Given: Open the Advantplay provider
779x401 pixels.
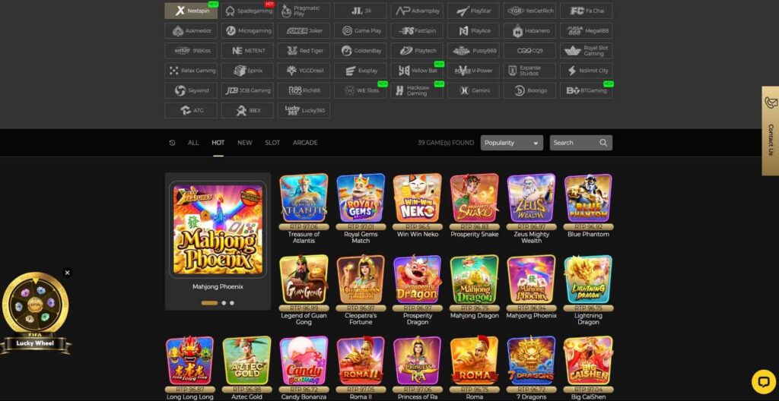Looking at the screenshot, I should coord(417,11).
